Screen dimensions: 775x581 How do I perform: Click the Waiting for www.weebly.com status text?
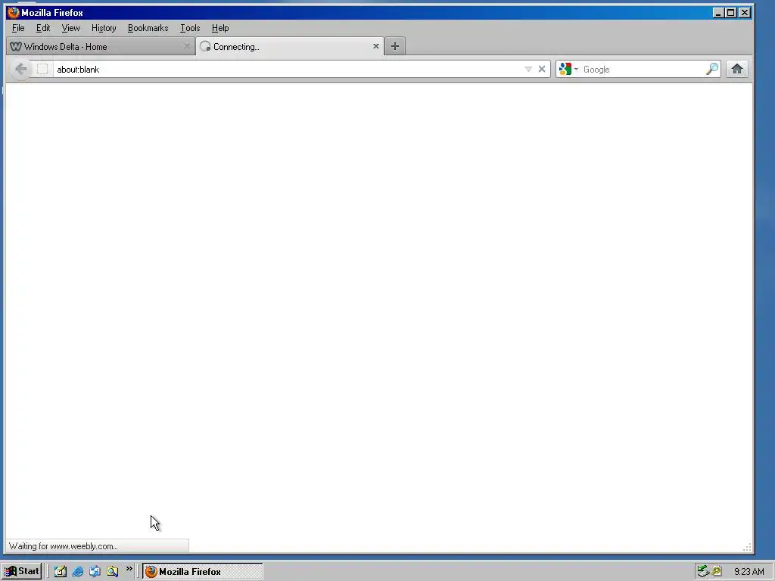click(x=64, y=546)
